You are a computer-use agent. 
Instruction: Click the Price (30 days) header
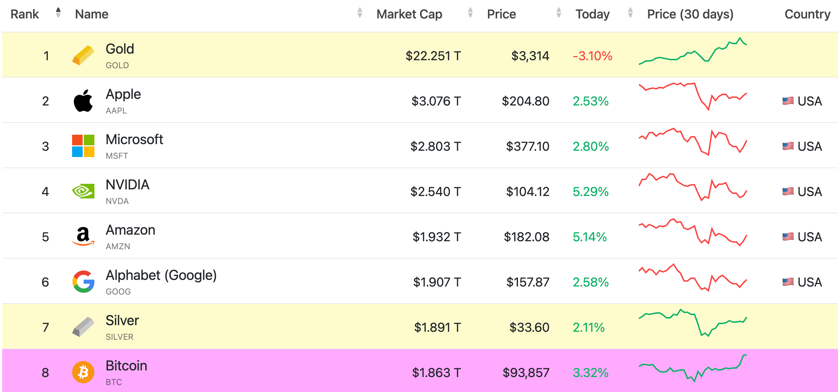point(690,14)
